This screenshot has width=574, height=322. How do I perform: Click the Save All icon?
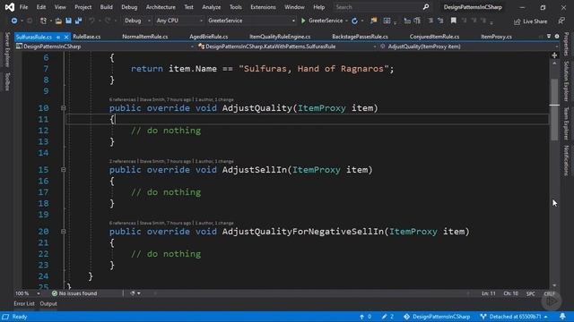[78, 21]
